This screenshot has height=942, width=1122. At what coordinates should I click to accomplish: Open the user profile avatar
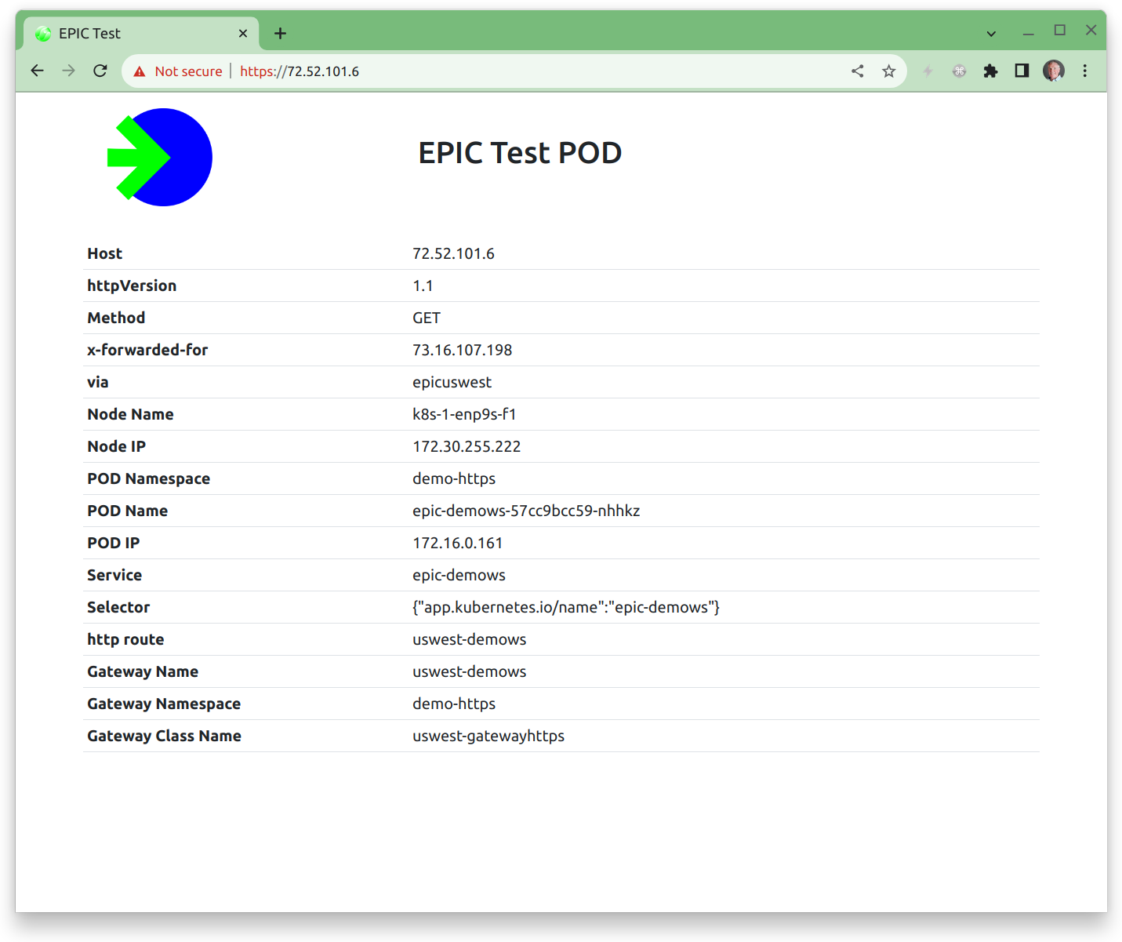1054,71
